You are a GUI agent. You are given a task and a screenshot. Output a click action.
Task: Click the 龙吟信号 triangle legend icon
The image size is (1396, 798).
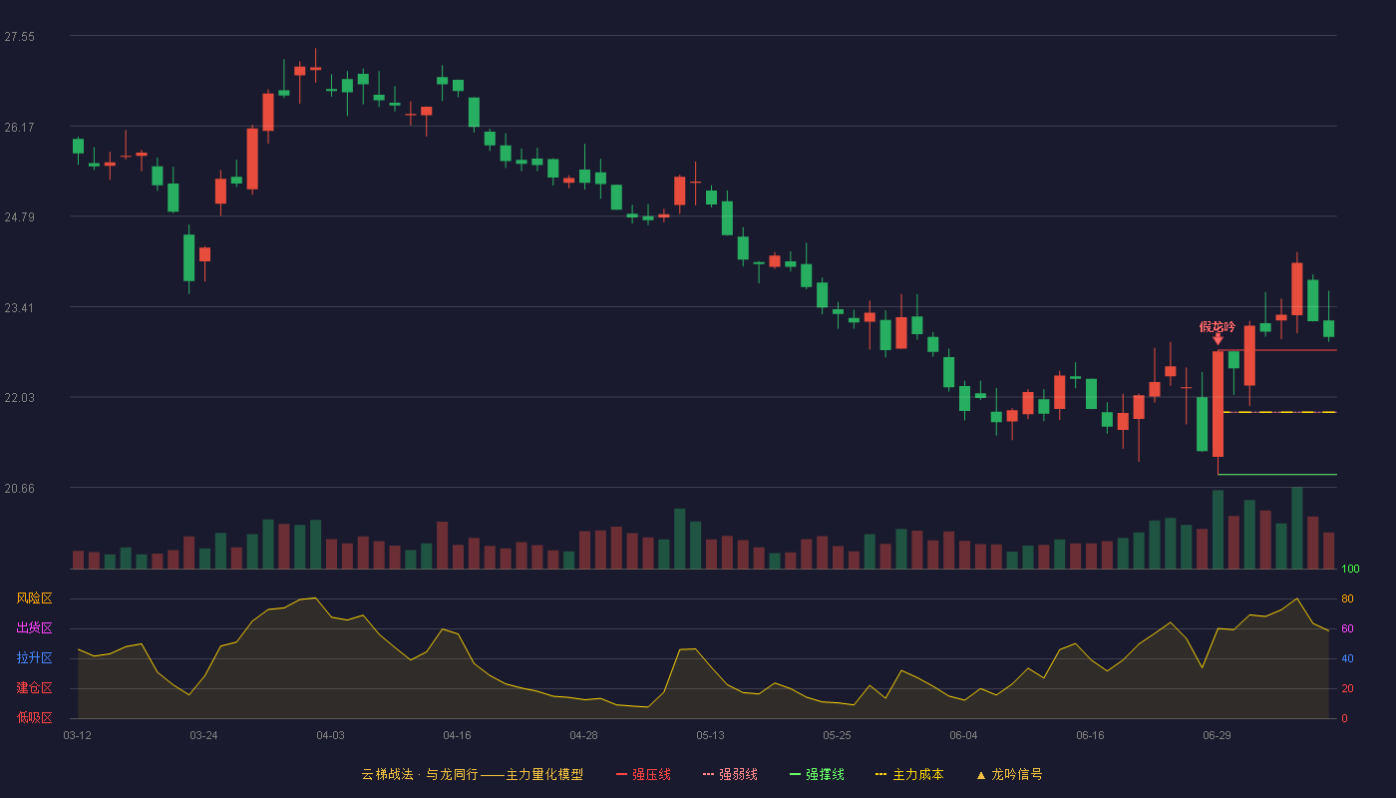click(x=980, y=775)
